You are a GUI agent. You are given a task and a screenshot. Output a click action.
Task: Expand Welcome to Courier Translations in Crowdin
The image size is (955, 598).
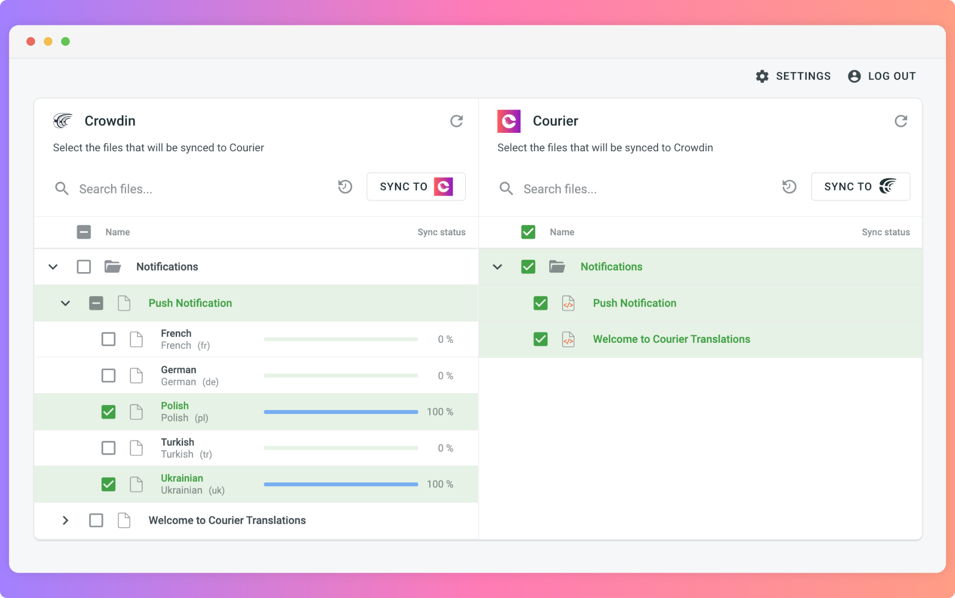65,520
